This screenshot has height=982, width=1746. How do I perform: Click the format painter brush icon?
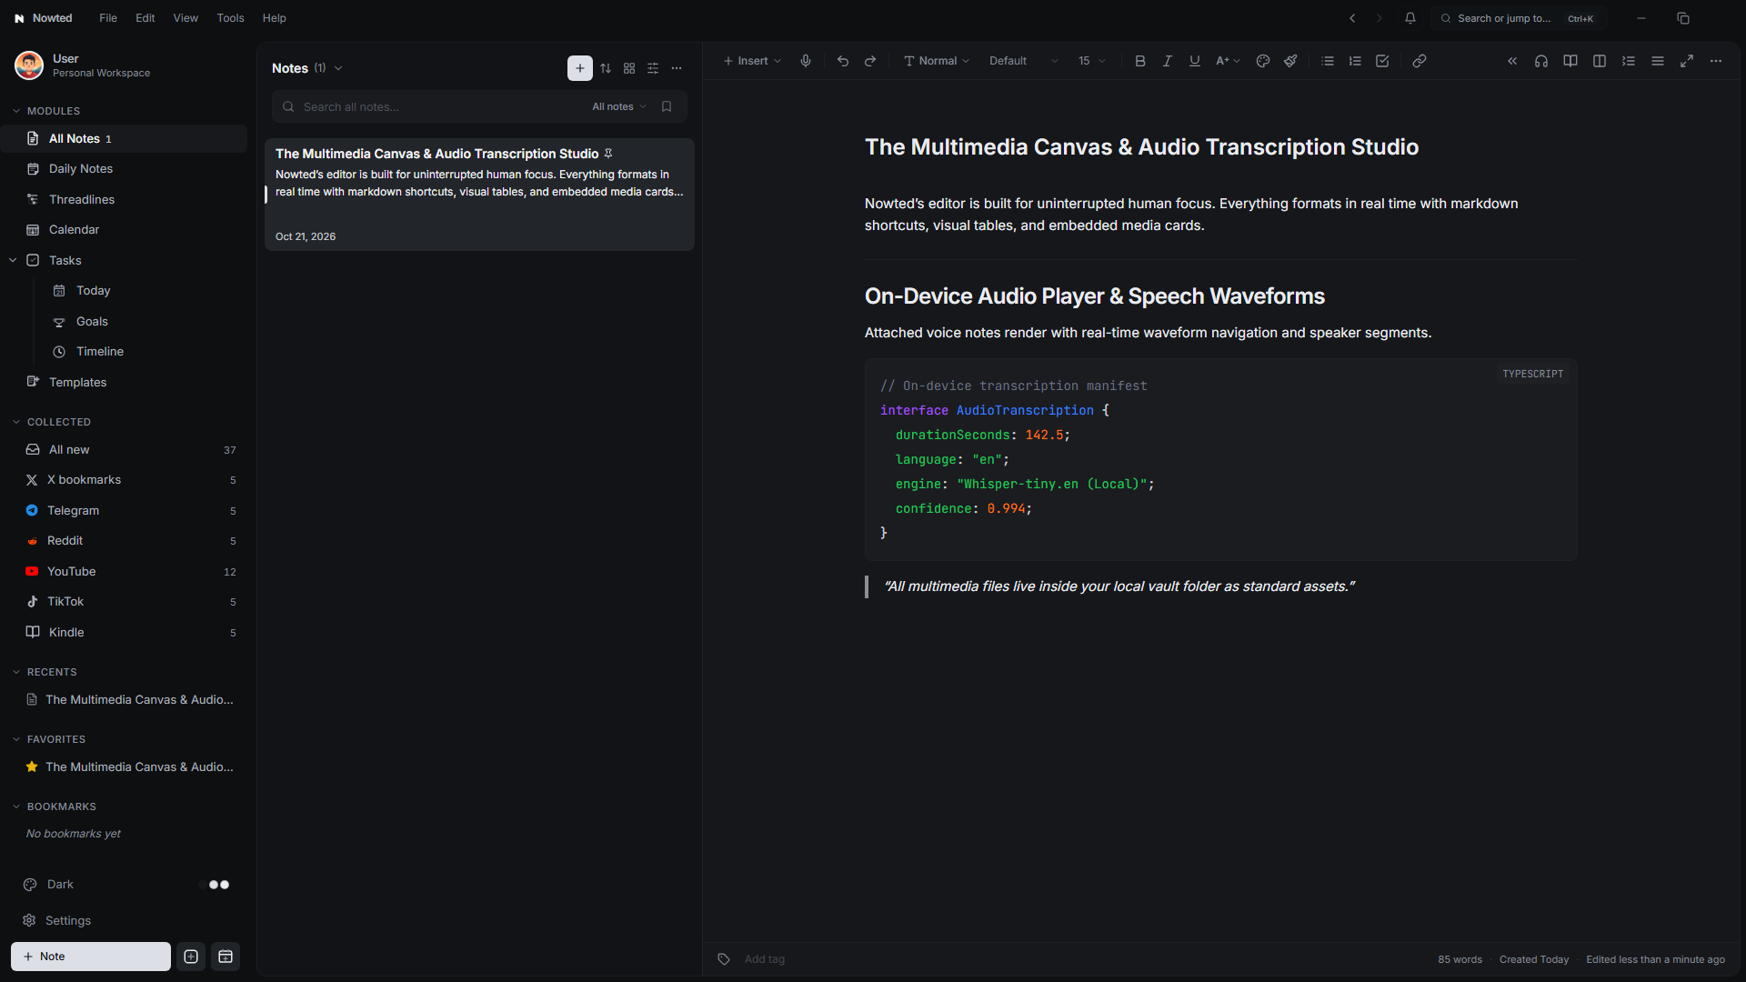(1290, 61)
